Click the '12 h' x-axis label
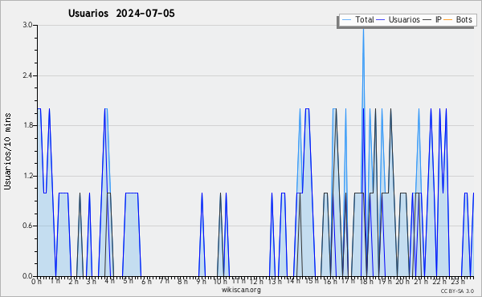Viewport: 482px width, 297px height. [256, 281]
